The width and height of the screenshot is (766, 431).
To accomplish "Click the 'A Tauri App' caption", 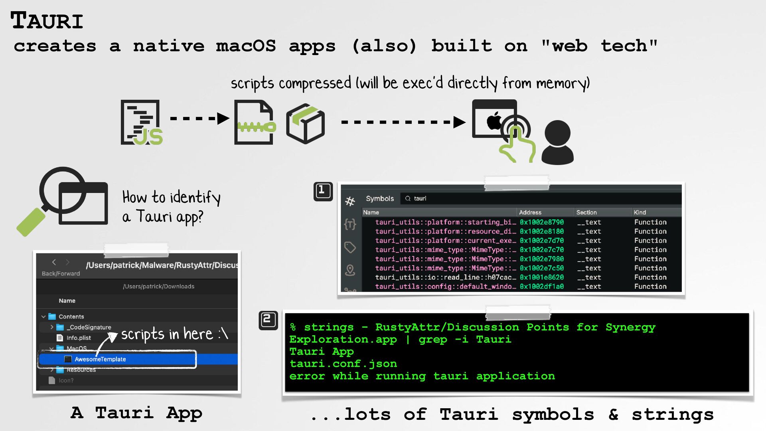I will click(136, 413).
